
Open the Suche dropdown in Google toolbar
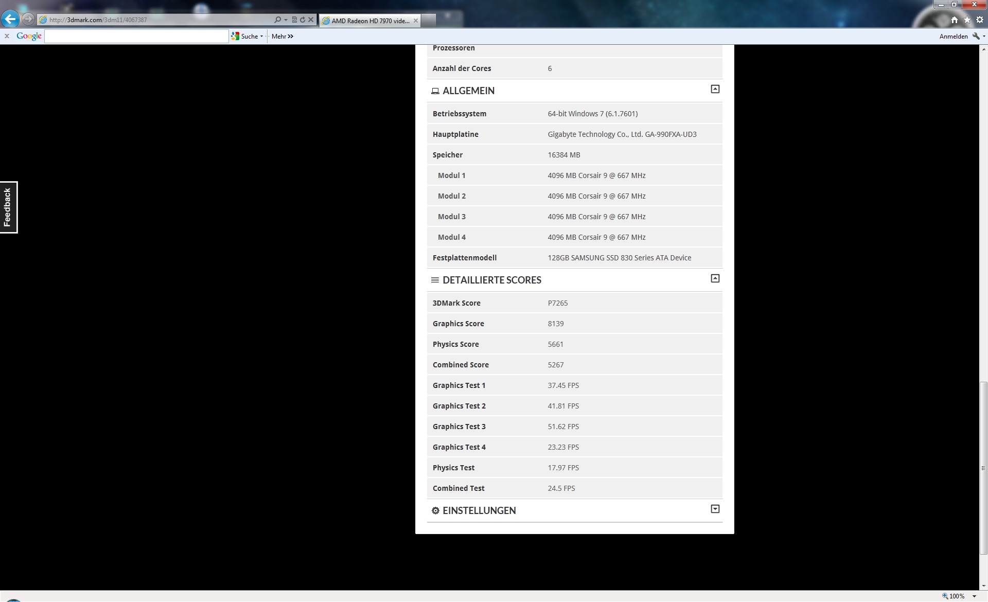[261, 37]
